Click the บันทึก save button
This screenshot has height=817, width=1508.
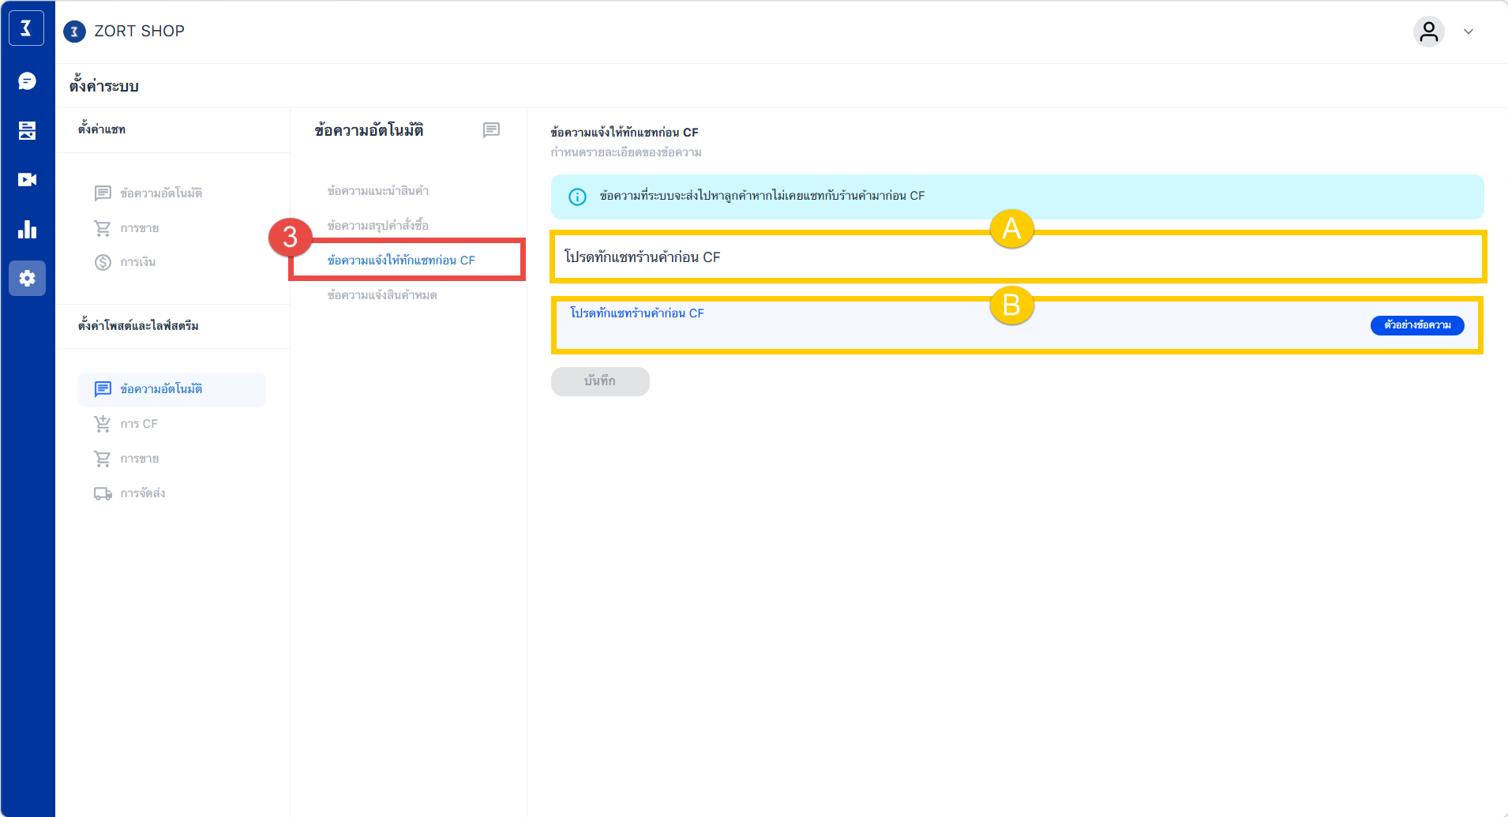click(599, 381)
